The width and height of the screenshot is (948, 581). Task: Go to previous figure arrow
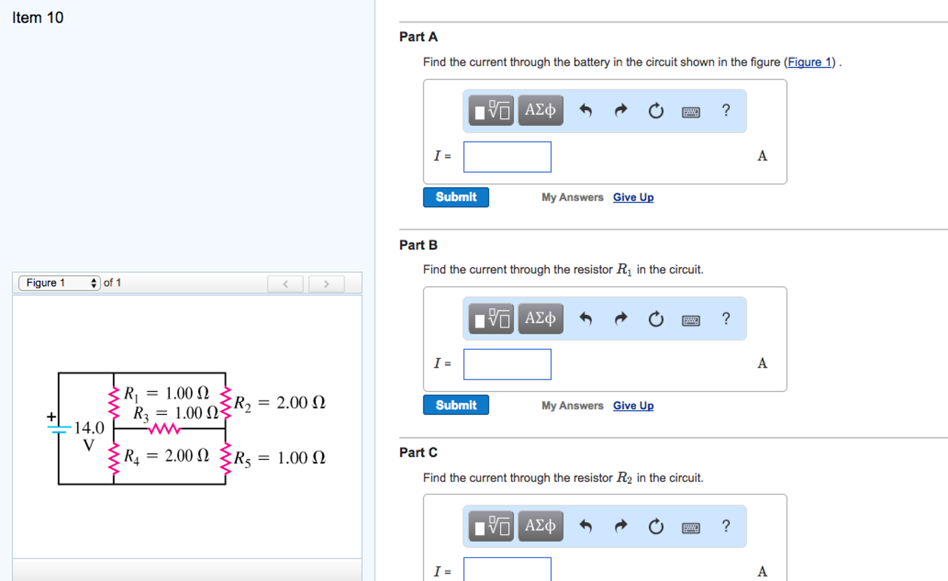pos(285,284)
